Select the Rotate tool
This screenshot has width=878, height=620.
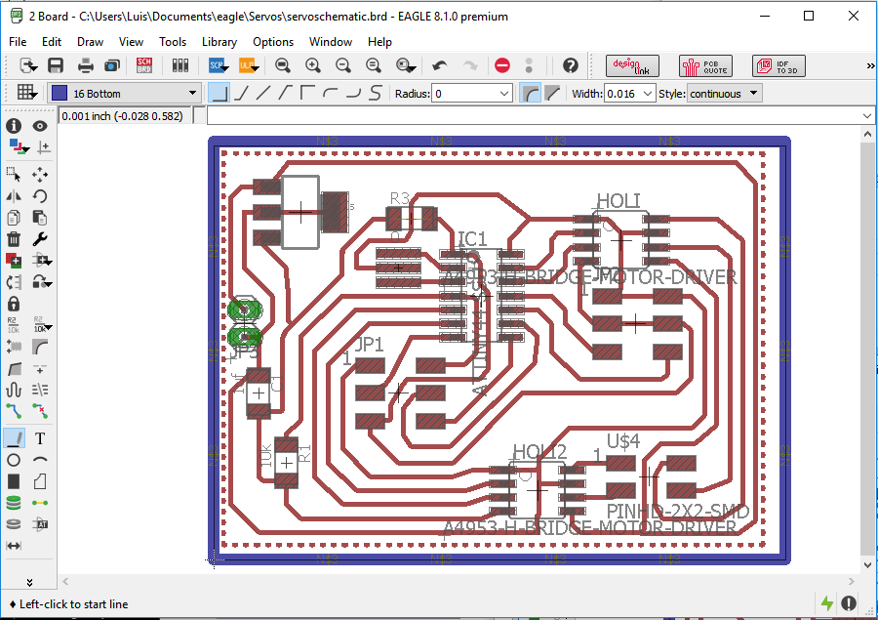coord(40,196)
